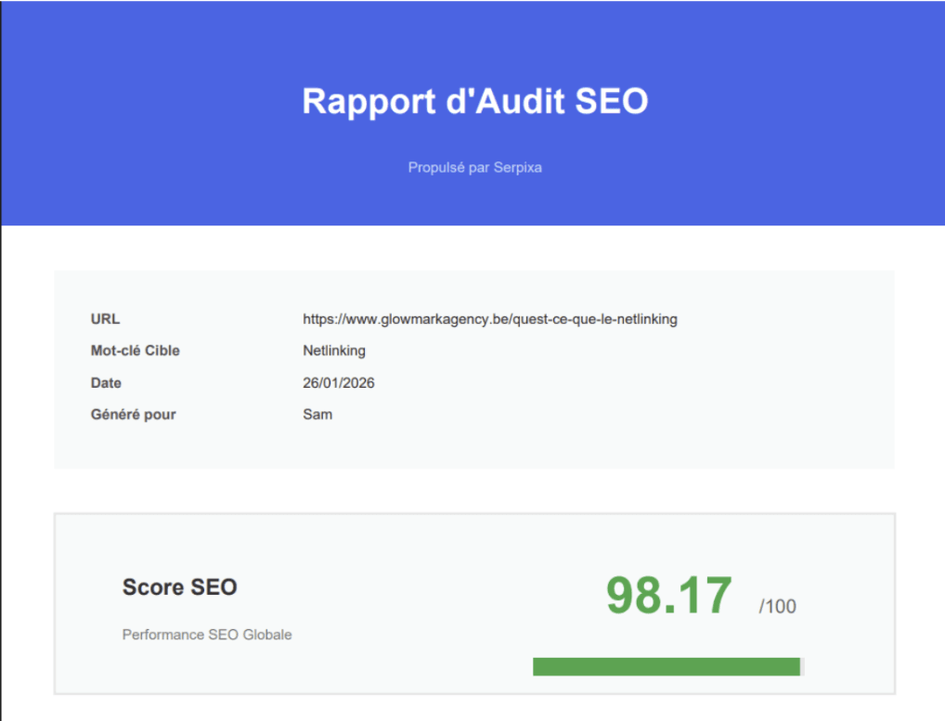The height and width of the screenshot is (721, 945).
Task: Select the Rapport d'Audit SEO title
Action: click(x=474, y=101)
